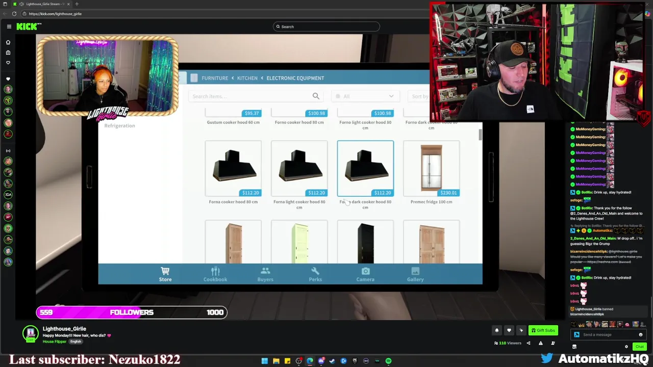Select the black tall cabinet thumbnail in bottom row
Viewport: 653px width, 367px height.
(365, 242)
